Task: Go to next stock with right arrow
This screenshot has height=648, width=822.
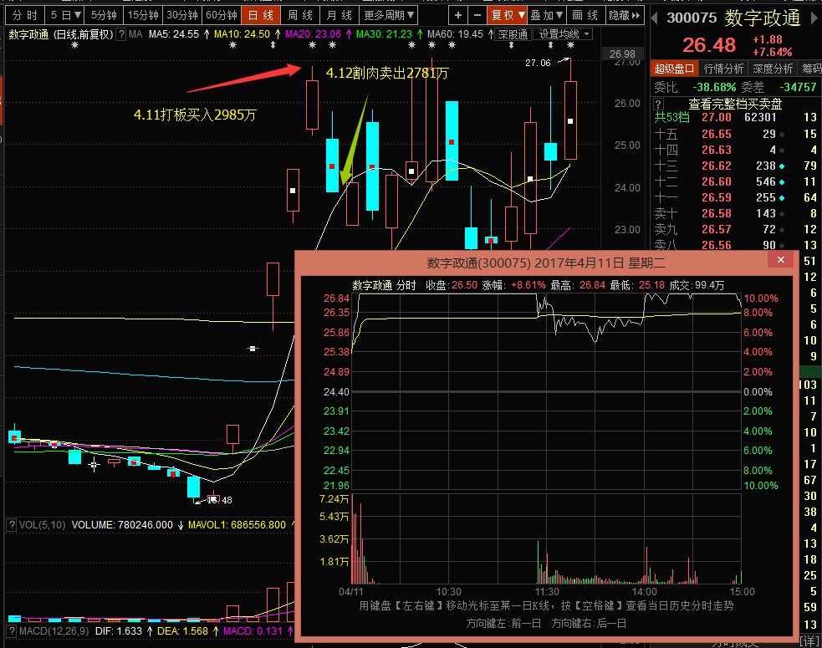Action: (814, 18)
